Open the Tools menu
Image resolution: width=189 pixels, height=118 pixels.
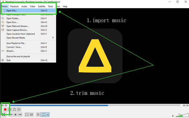point(50,6)
